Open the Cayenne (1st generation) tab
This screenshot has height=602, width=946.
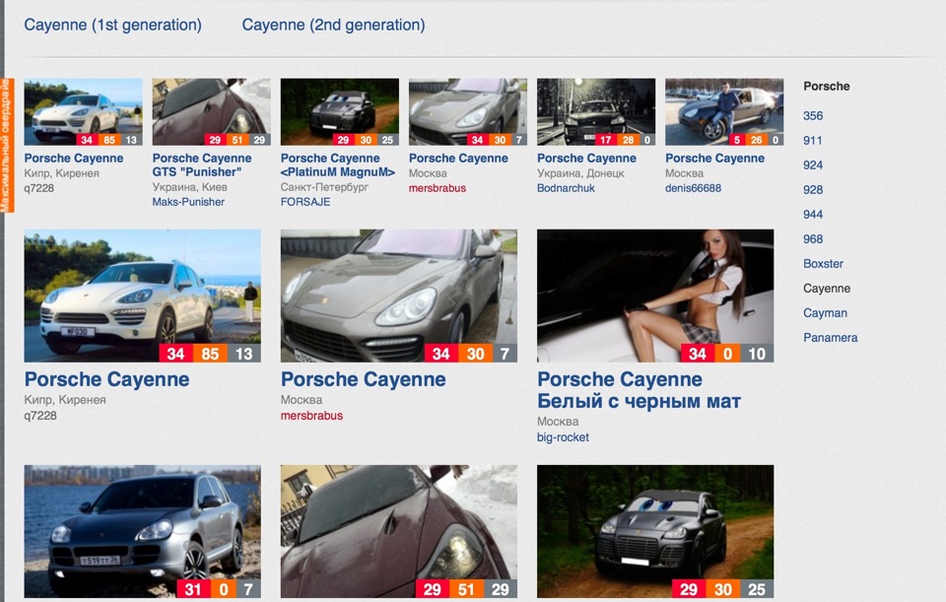pos(112,25)
